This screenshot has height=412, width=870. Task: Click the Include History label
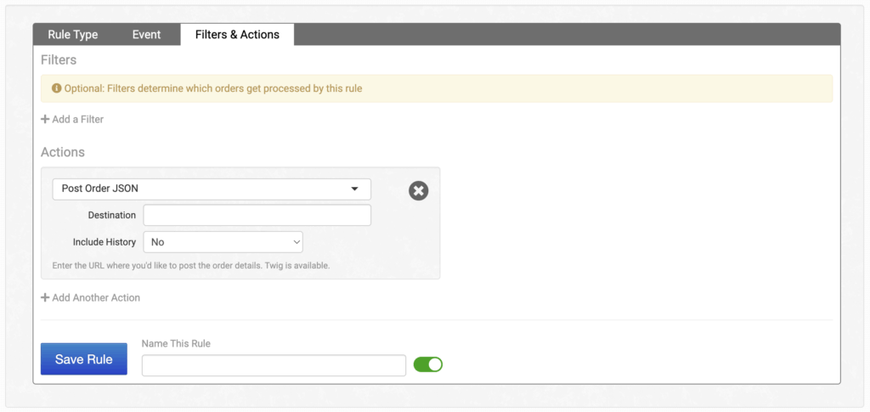tap(104, 242)
